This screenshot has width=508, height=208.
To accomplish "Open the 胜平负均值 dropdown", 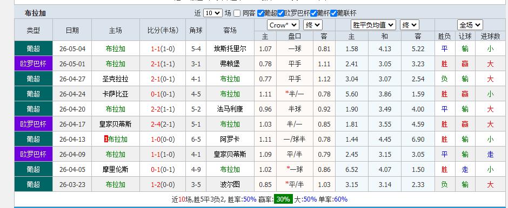I will (373, 25).
